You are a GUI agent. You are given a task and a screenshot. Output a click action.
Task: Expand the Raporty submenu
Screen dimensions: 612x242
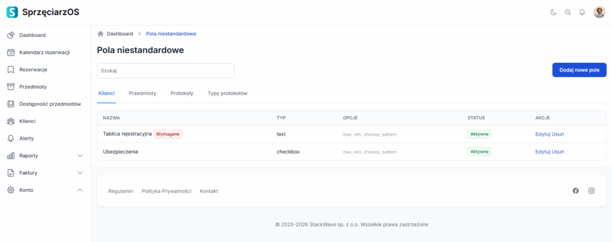coord(80,156)
